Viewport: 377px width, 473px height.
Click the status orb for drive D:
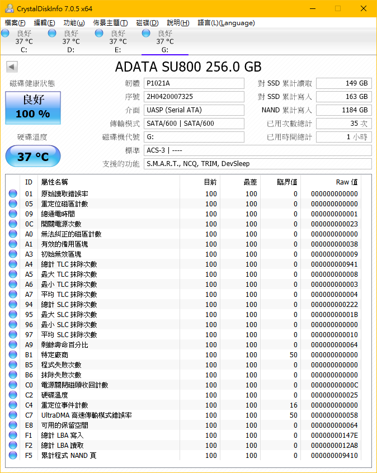(x=52, y=33)
